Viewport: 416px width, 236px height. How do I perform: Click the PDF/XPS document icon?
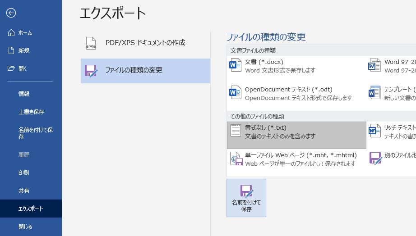(91, 43)
